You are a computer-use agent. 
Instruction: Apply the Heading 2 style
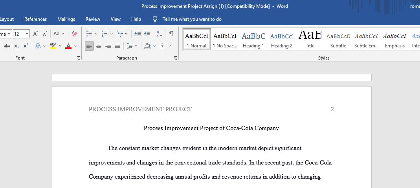tap(282, 39)
